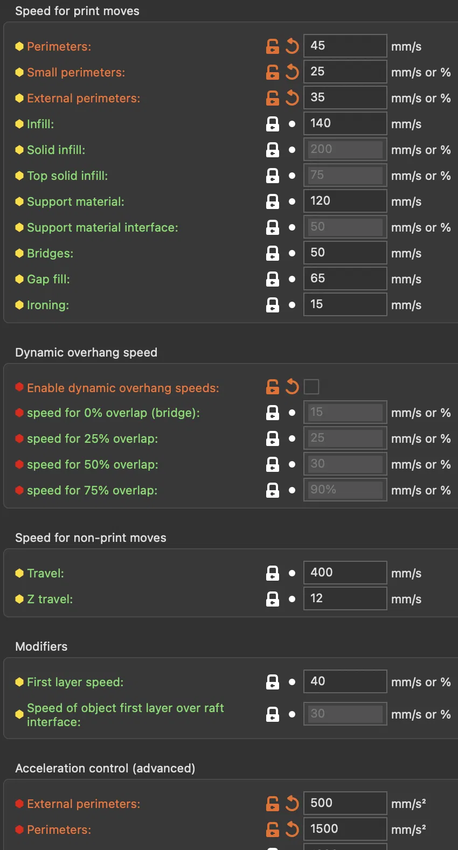Enable dynamic overhang speeds checkbox
The width and height of the screenshot is (458, 850).
311,387
